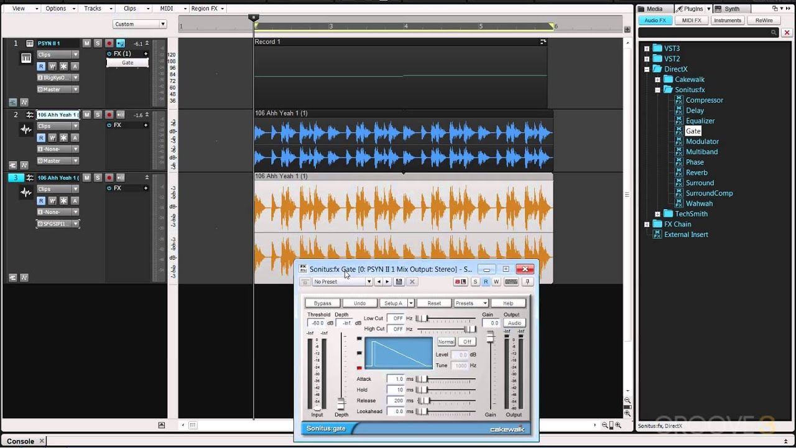Mute track 1 PSYN II 1

pos(87,44)
